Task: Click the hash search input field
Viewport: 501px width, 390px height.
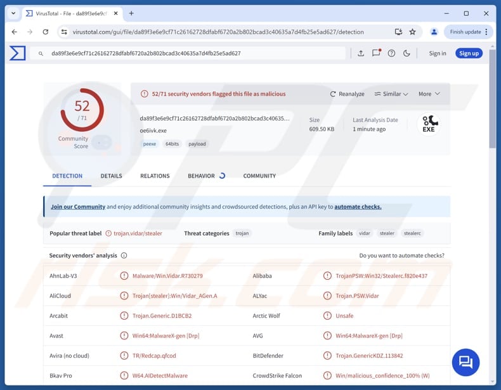Action: [188, 53]
